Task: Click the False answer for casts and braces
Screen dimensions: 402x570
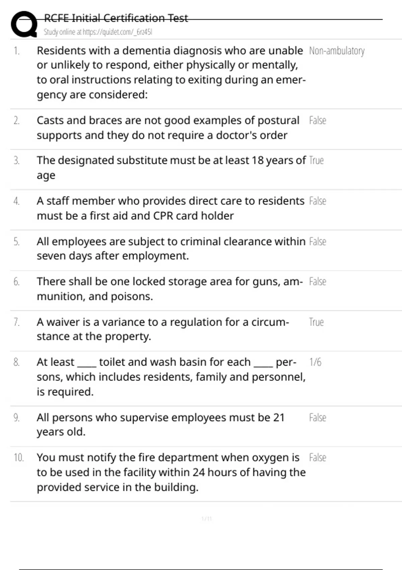Action: (317, 120)
